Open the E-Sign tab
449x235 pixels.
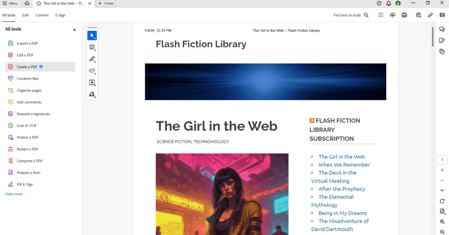coord(61,15)
